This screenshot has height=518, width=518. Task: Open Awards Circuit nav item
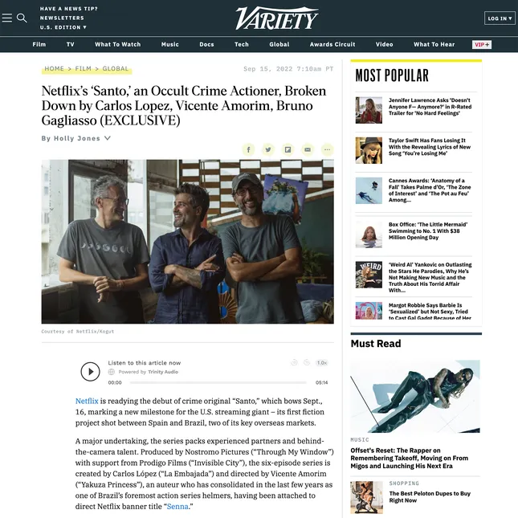click(x=332, y=44)
